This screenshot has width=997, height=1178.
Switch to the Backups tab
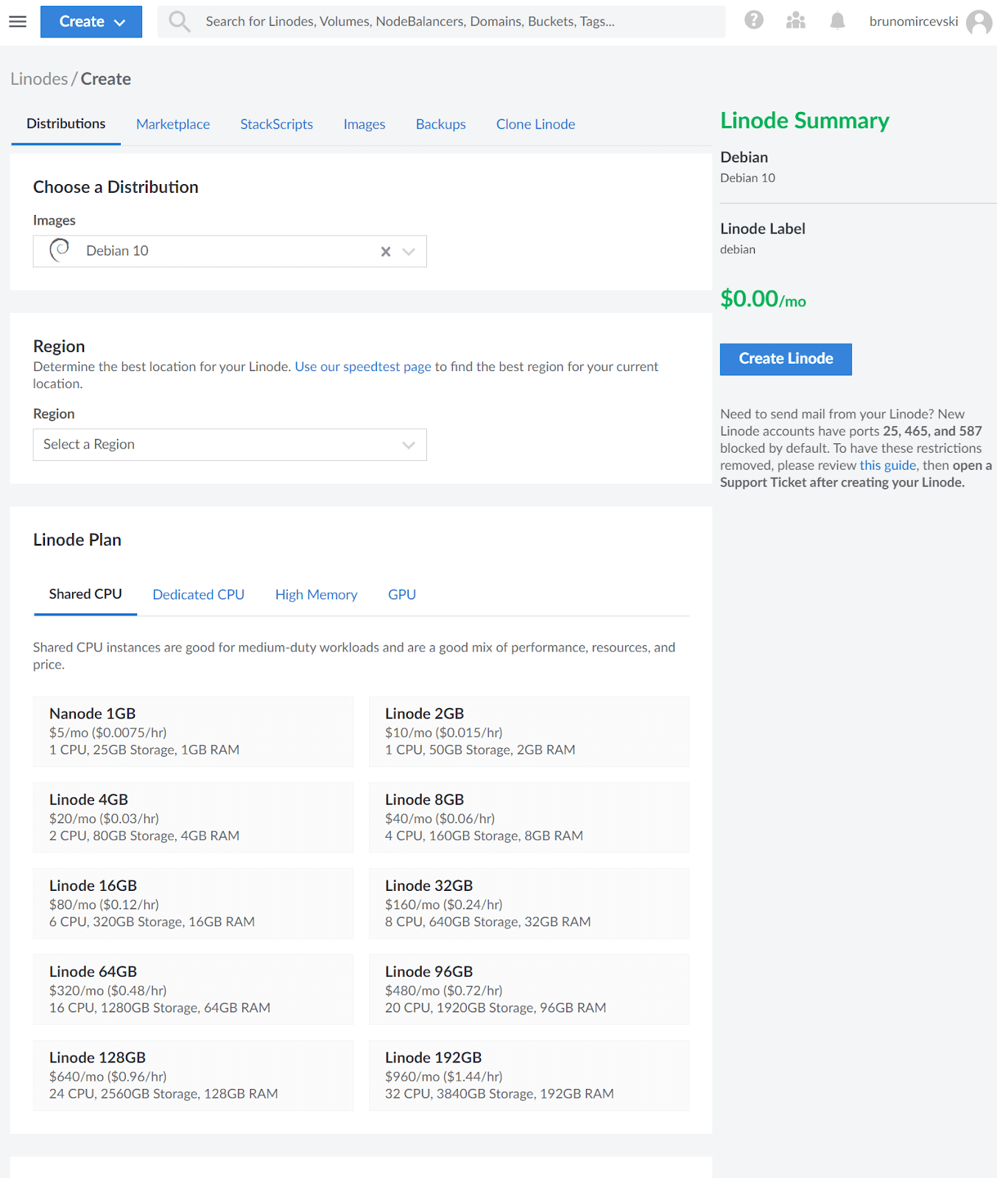pyautogui.click(x=441, y=124)
